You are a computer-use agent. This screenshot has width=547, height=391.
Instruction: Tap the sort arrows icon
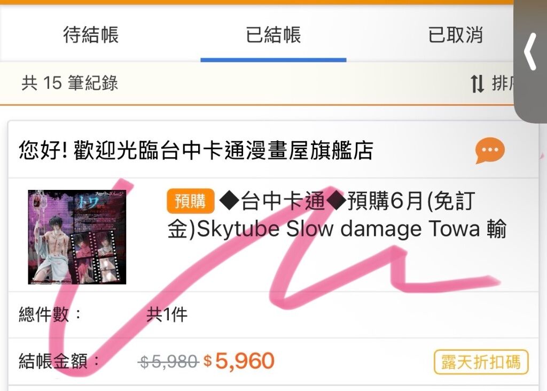click(477, 84)
